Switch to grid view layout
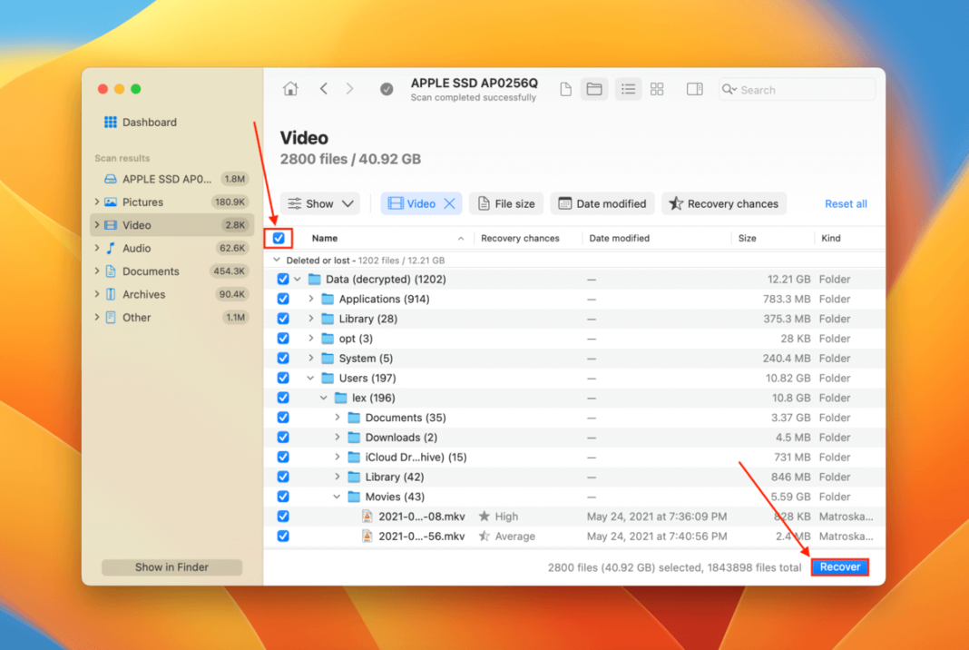 click(657, 88)
